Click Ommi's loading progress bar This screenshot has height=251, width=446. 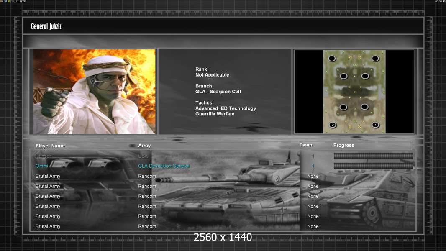[x=373, y=166]
